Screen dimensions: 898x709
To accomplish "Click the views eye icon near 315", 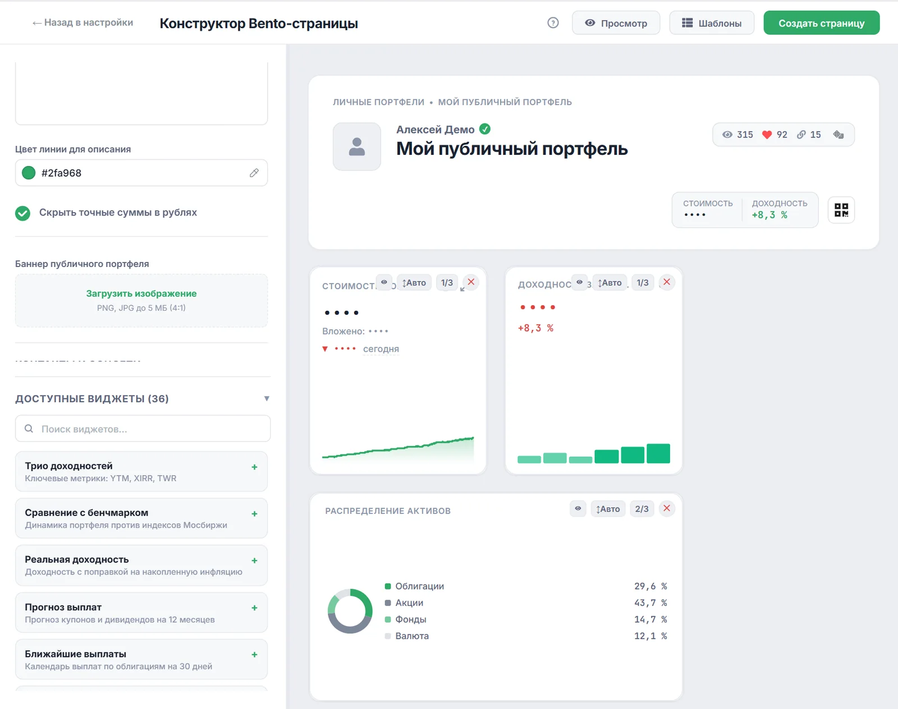I will click(727, 135).
